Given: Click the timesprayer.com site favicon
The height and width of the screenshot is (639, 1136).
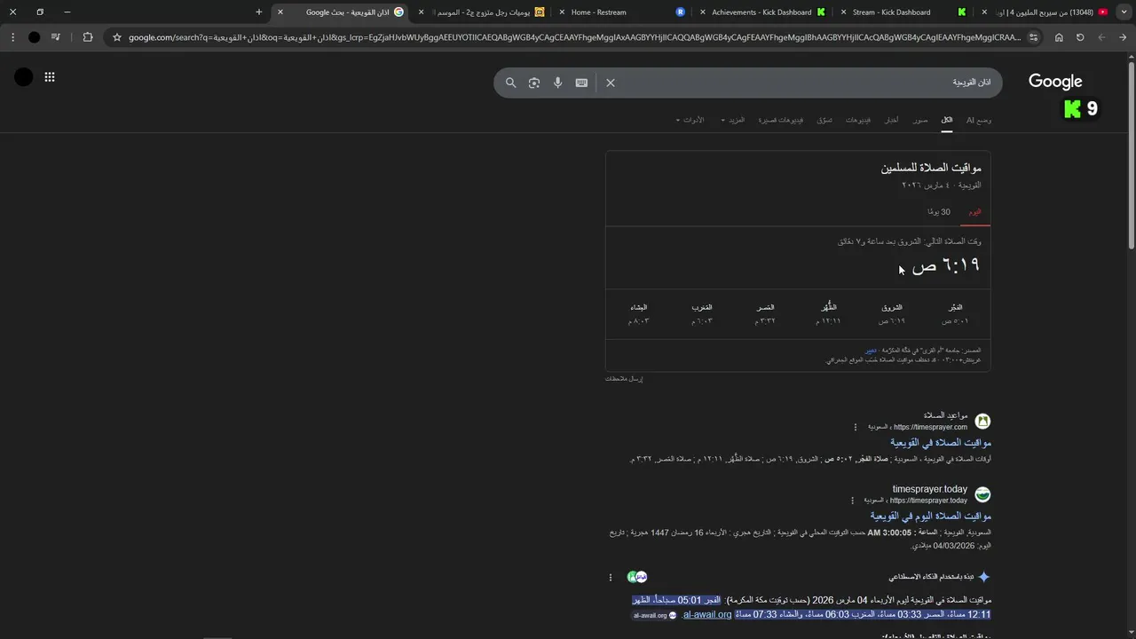Looking at the screenshot, I should (x=982, y=421).
